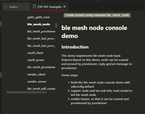Image resolution: width=145 pixels, height=114 pixels.
Task: Click the 'Demo steps:' text
Action: coord(70,75)
